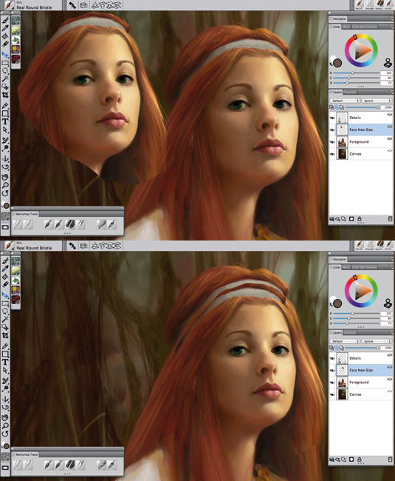Open the Navigator panel options menu, upper screenshot
Screen dimensions: 395x481
click(391, 18)
